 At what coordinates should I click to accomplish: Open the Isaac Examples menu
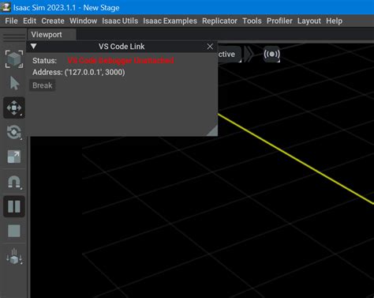[170, 21]
